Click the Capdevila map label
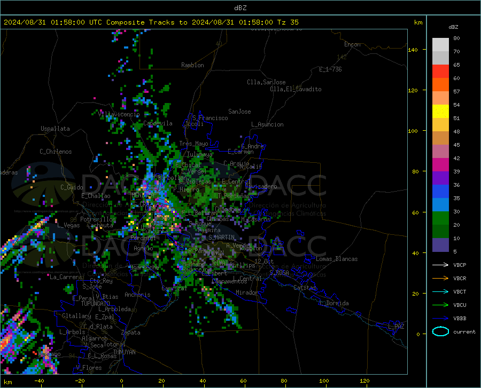 click(x=158, y=123)
